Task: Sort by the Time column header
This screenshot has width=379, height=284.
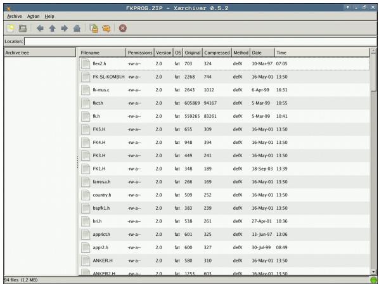Action: pyautogui.click(x=322, y=53)
